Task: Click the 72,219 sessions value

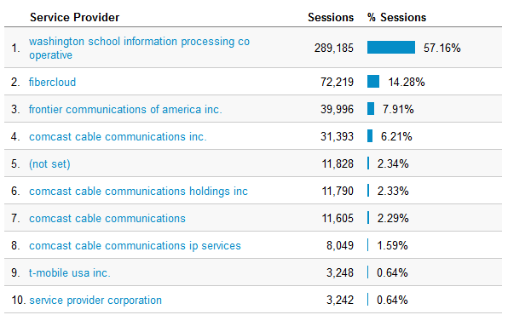Action: pyautogui.click(x=337, y=82)
